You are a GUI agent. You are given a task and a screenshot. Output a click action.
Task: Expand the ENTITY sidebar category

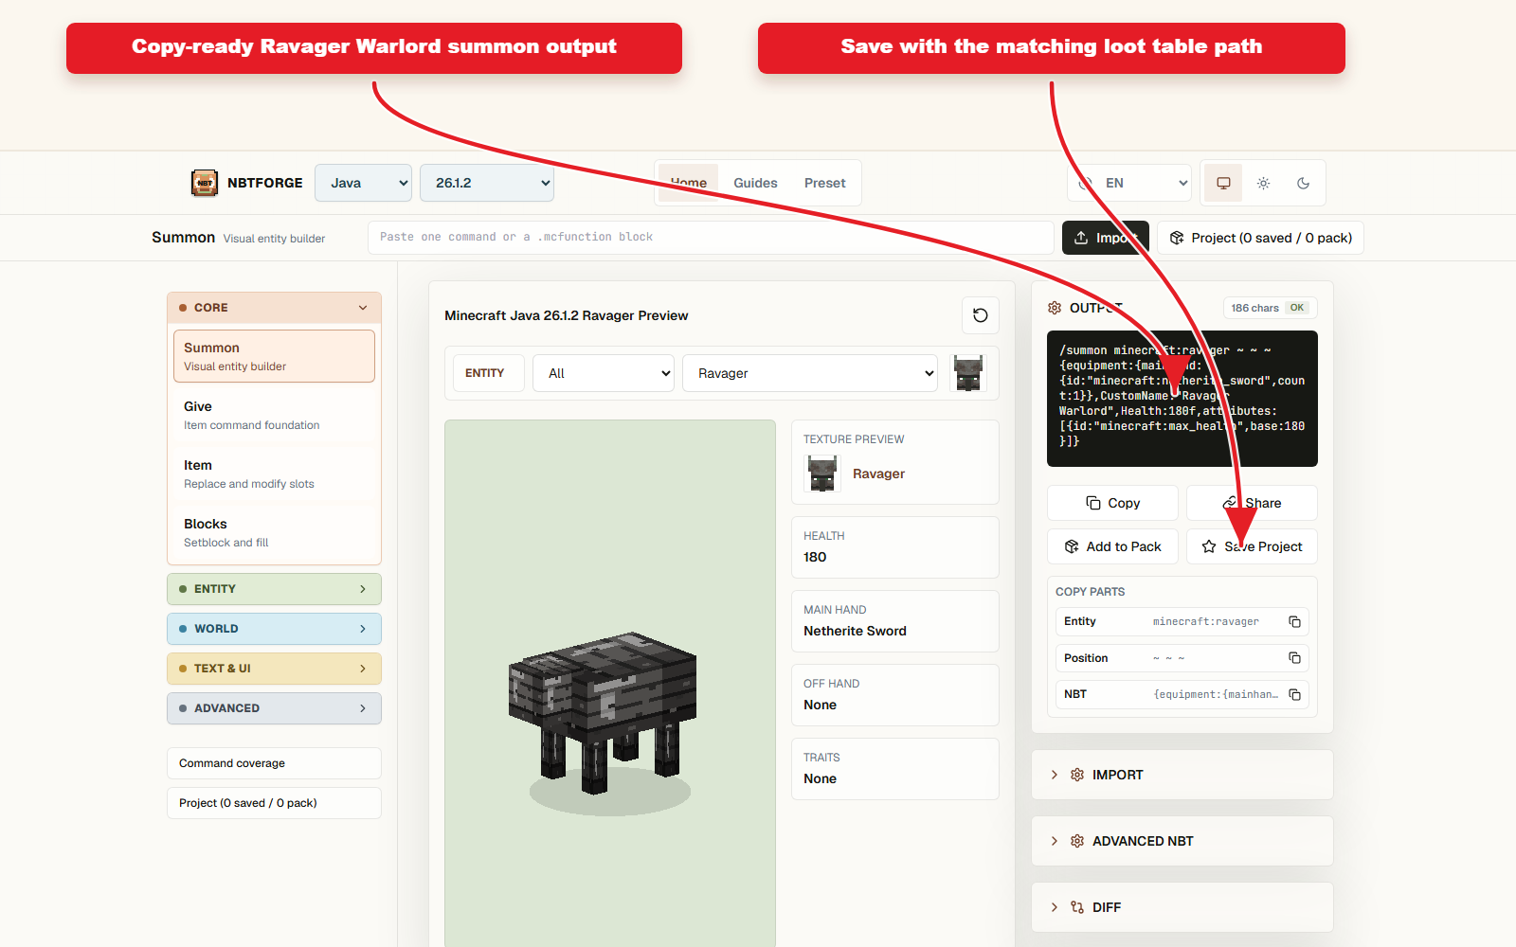[x=274, y=589]
